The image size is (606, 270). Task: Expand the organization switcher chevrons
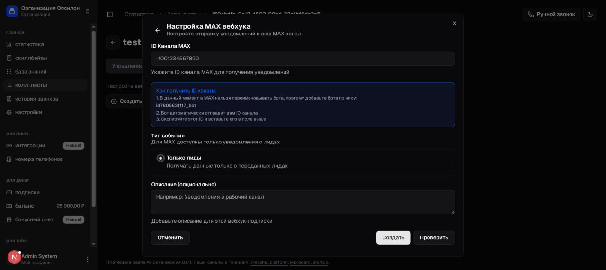click(x=88, y=11)
